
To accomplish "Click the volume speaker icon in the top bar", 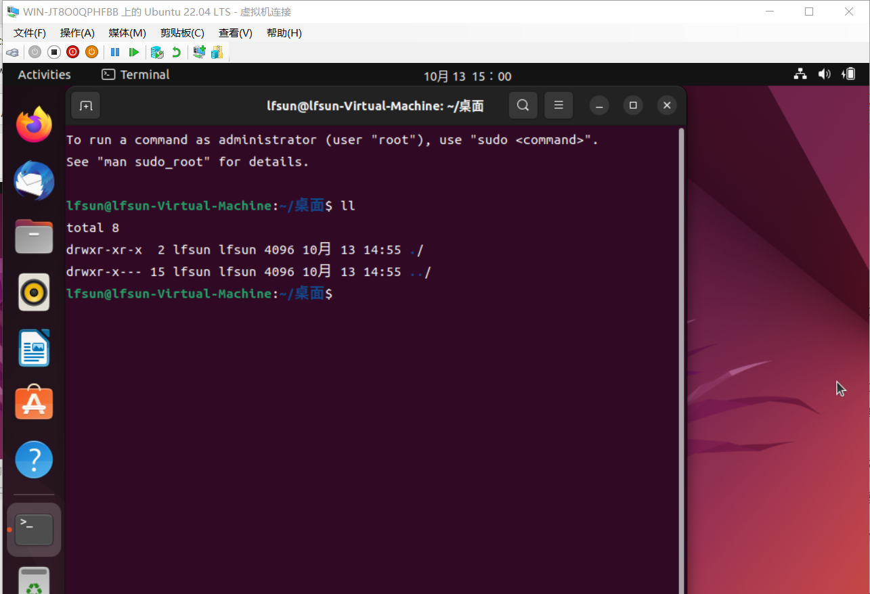I will click(x=824, y=74).
